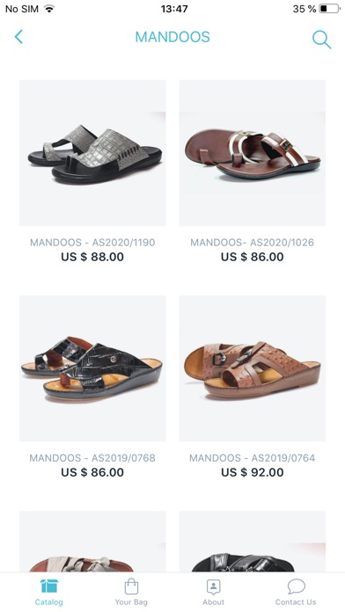Open product MANDOOS - AS2020/1190 title

(92, 243)
